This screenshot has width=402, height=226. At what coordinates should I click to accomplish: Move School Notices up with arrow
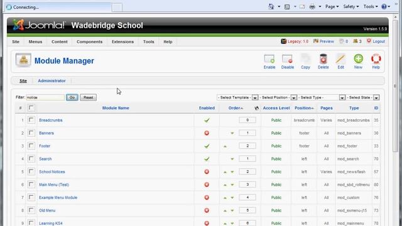coord(225,172)
